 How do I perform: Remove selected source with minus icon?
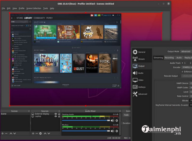pyautogui.click(x=37, y=133)
